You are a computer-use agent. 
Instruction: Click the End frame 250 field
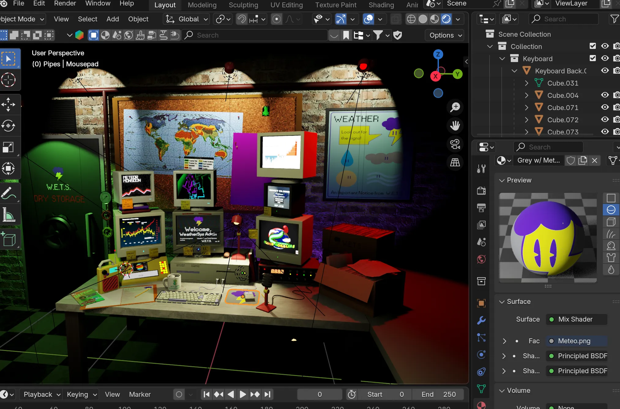tap(438, 394)
